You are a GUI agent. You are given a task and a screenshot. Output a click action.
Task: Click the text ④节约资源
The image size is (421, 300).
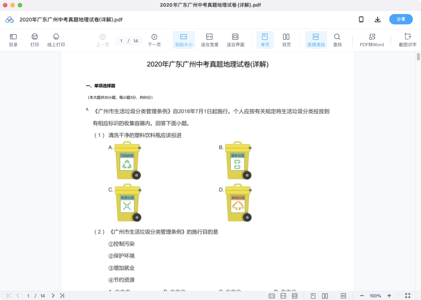(121, 280)
